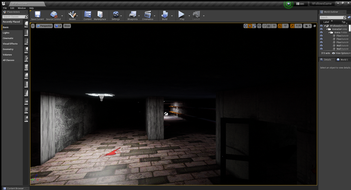Open the Help menu
351x190 pixels.
(x=32, y=8)
